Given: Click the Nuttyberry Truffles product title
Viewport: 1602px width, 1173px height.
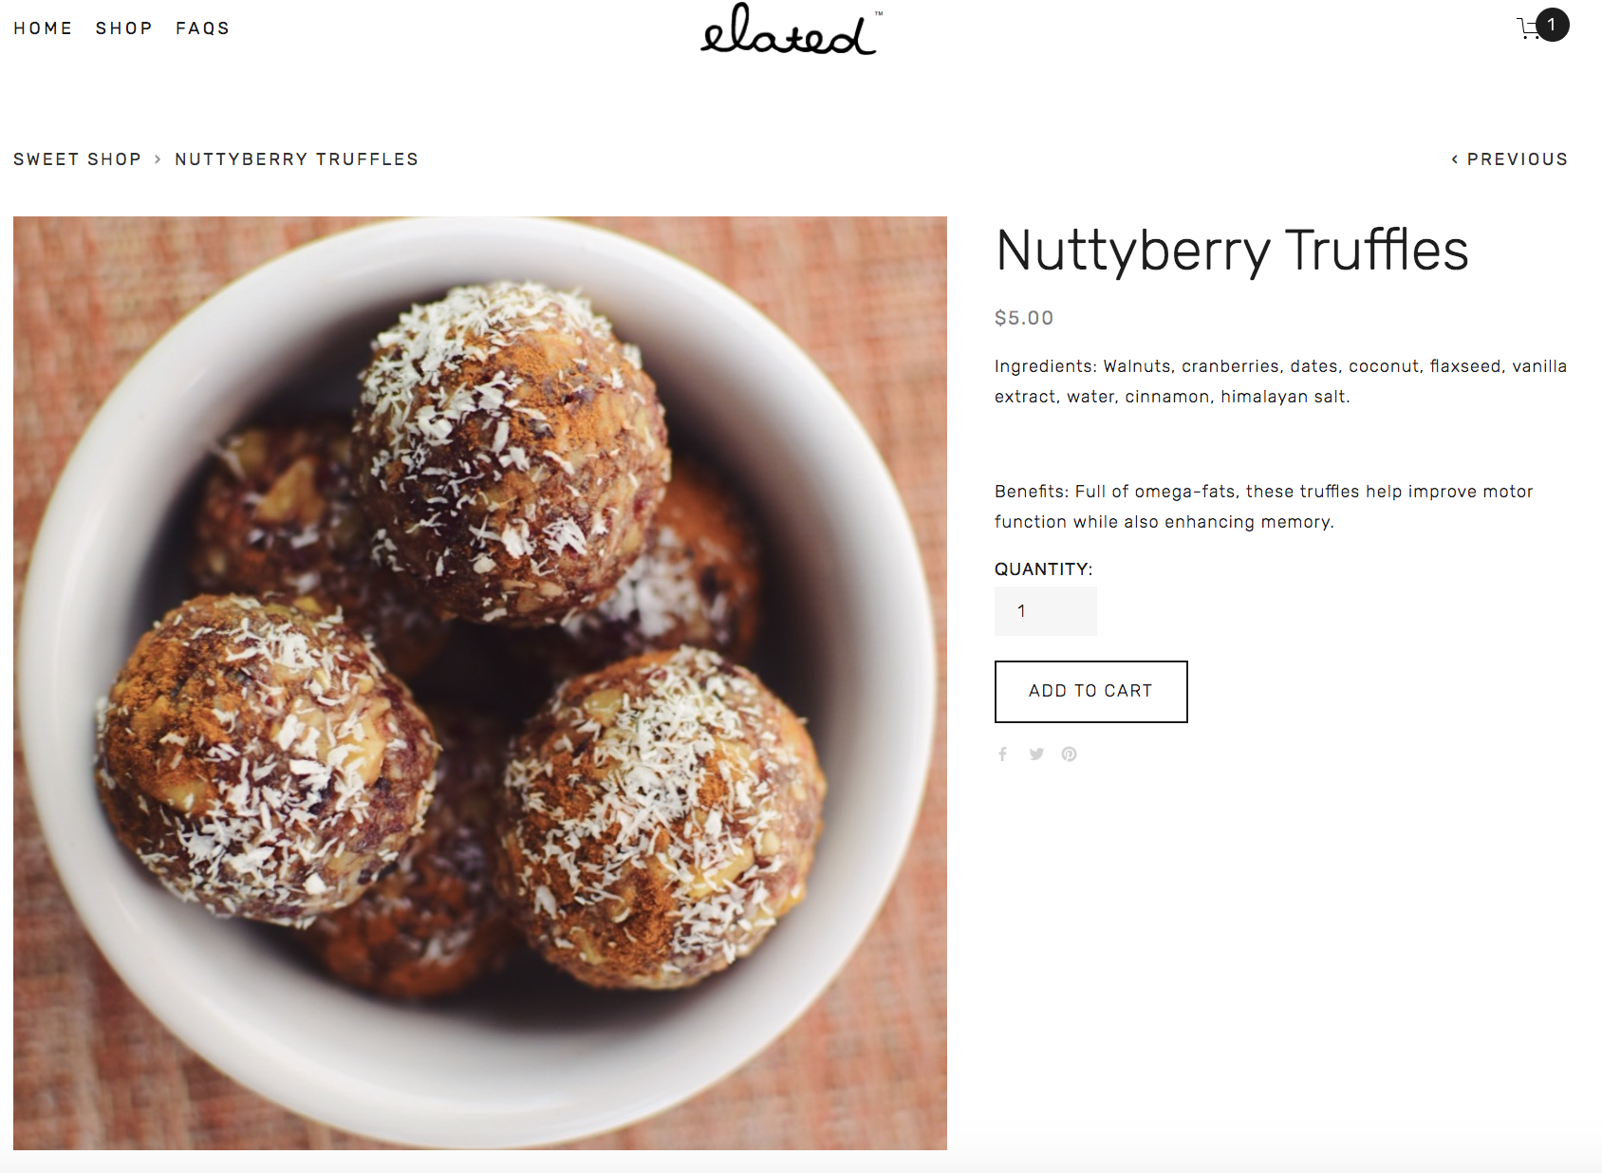Looking at the screenshot, I should pos(1232,251).
